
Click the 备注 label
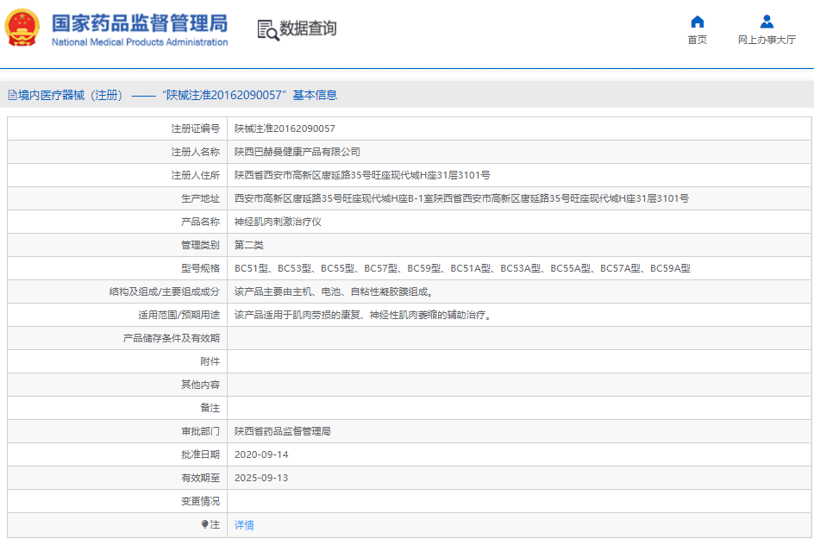210,408
